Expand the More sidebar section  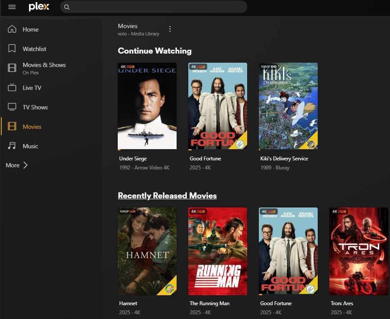click(16, 165)
